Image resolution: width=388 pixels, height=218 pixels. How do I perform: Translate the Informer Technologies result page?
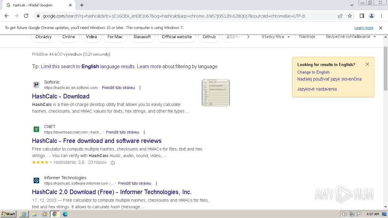coord(135,183)
